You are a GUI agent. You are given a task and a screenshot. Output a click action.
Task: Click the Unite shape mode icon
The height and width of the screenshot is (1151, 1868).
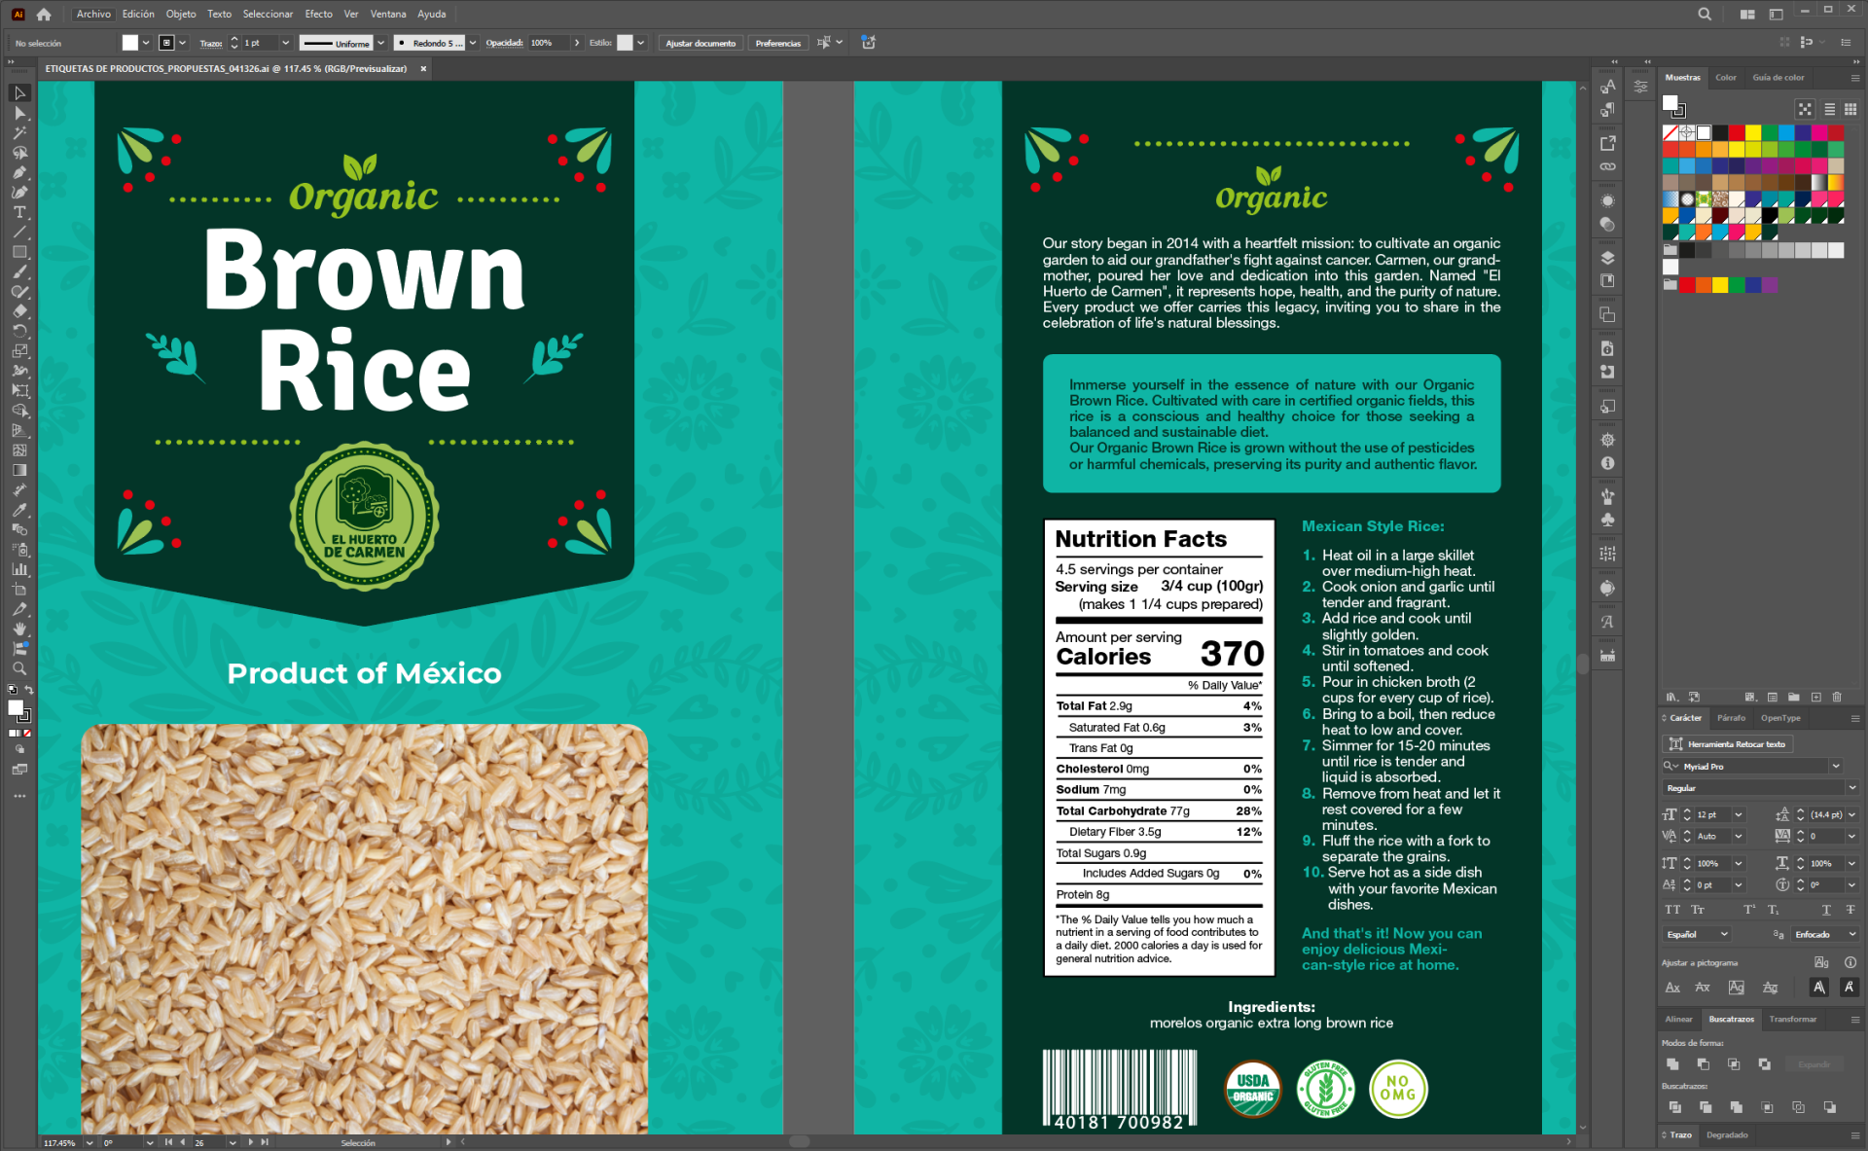click(1672, 1064)
